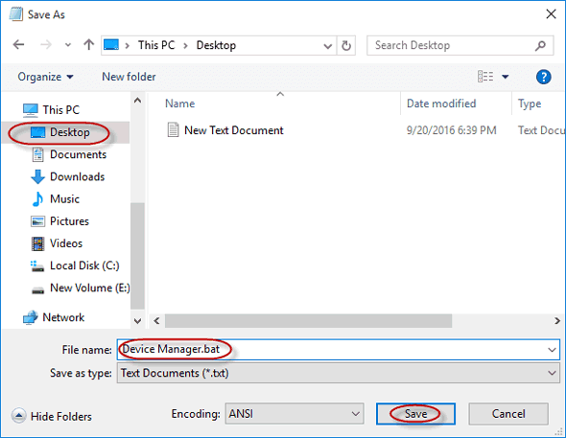Viewport: 566px width, 438px height.
Task: Click file list horizontal scroll left arrow
Action: coord(156,321)
